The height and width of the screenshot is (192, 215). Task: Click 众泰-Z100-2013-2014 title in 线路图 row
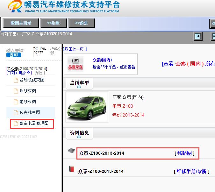102,153
